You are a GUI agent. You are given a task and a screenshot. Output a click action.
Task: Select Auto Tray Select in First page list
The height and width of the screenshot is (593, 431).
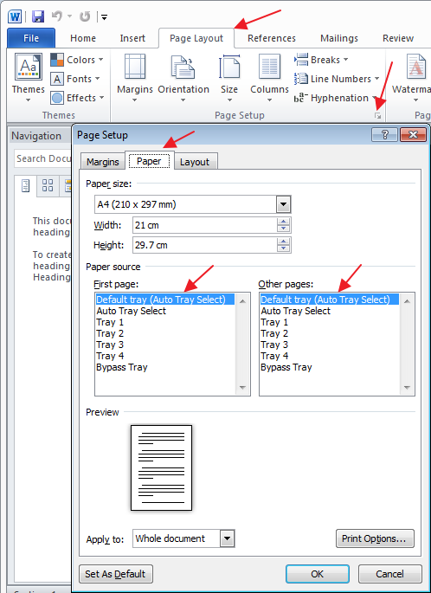click(x=164, y=311)
